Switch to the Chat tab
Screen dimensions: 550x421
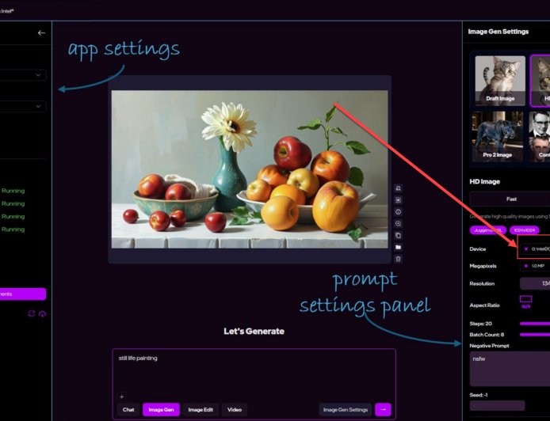click(128, 410)
